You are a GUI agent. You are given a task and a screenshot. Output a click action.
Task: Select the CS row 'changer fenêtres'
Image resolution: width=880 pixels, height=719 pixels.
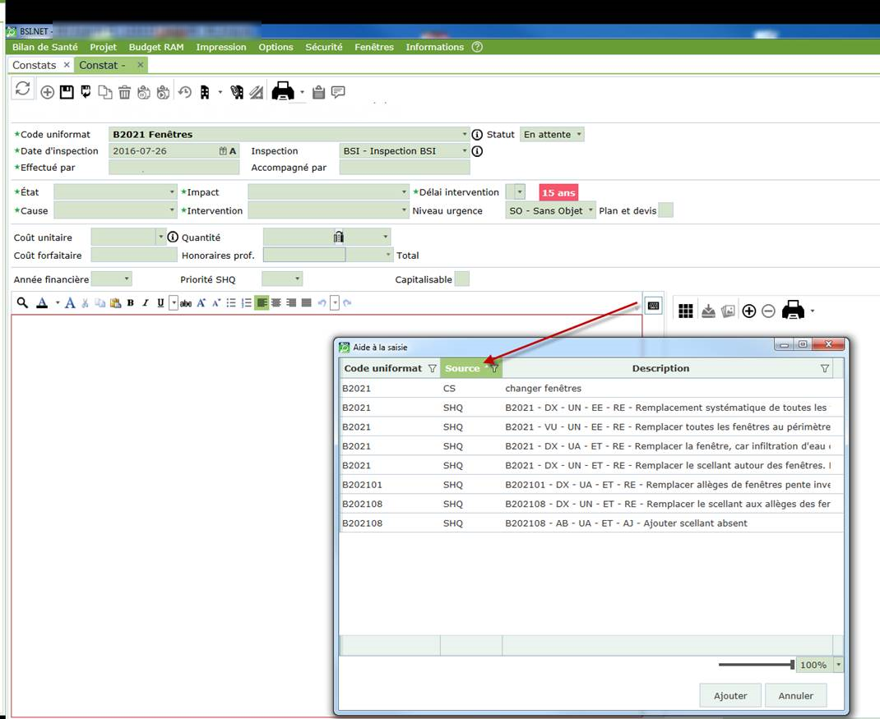tap(543, 389)
